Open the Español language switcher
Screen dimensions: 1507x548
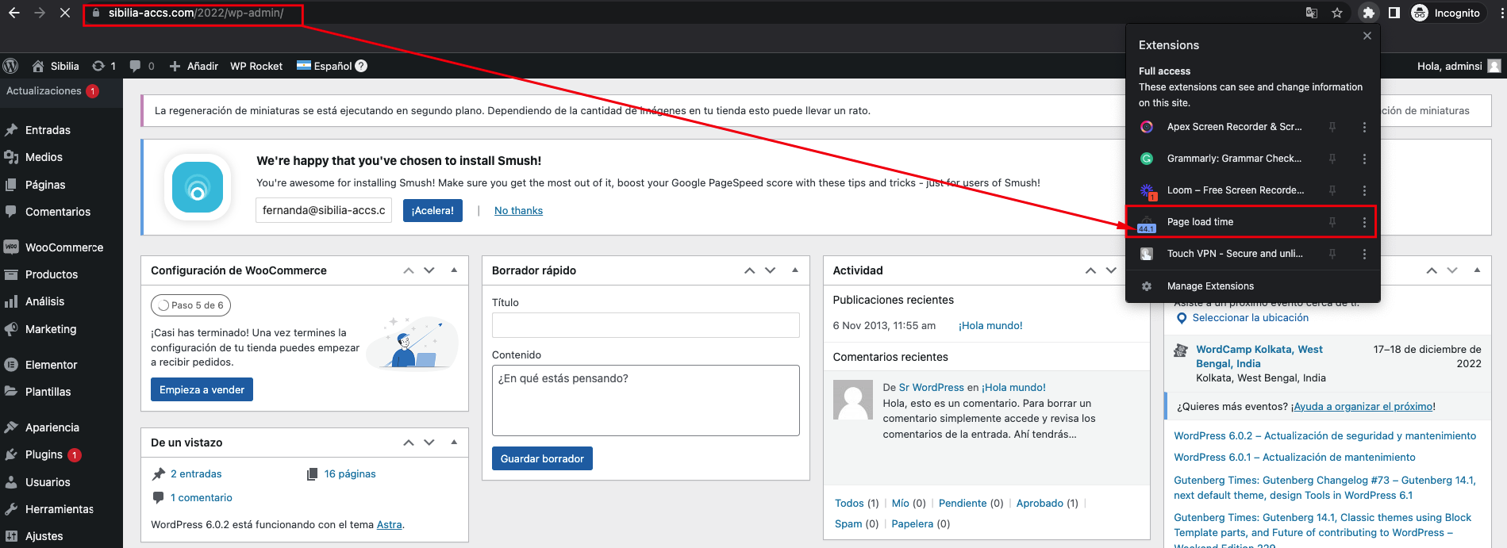(325, 66)
